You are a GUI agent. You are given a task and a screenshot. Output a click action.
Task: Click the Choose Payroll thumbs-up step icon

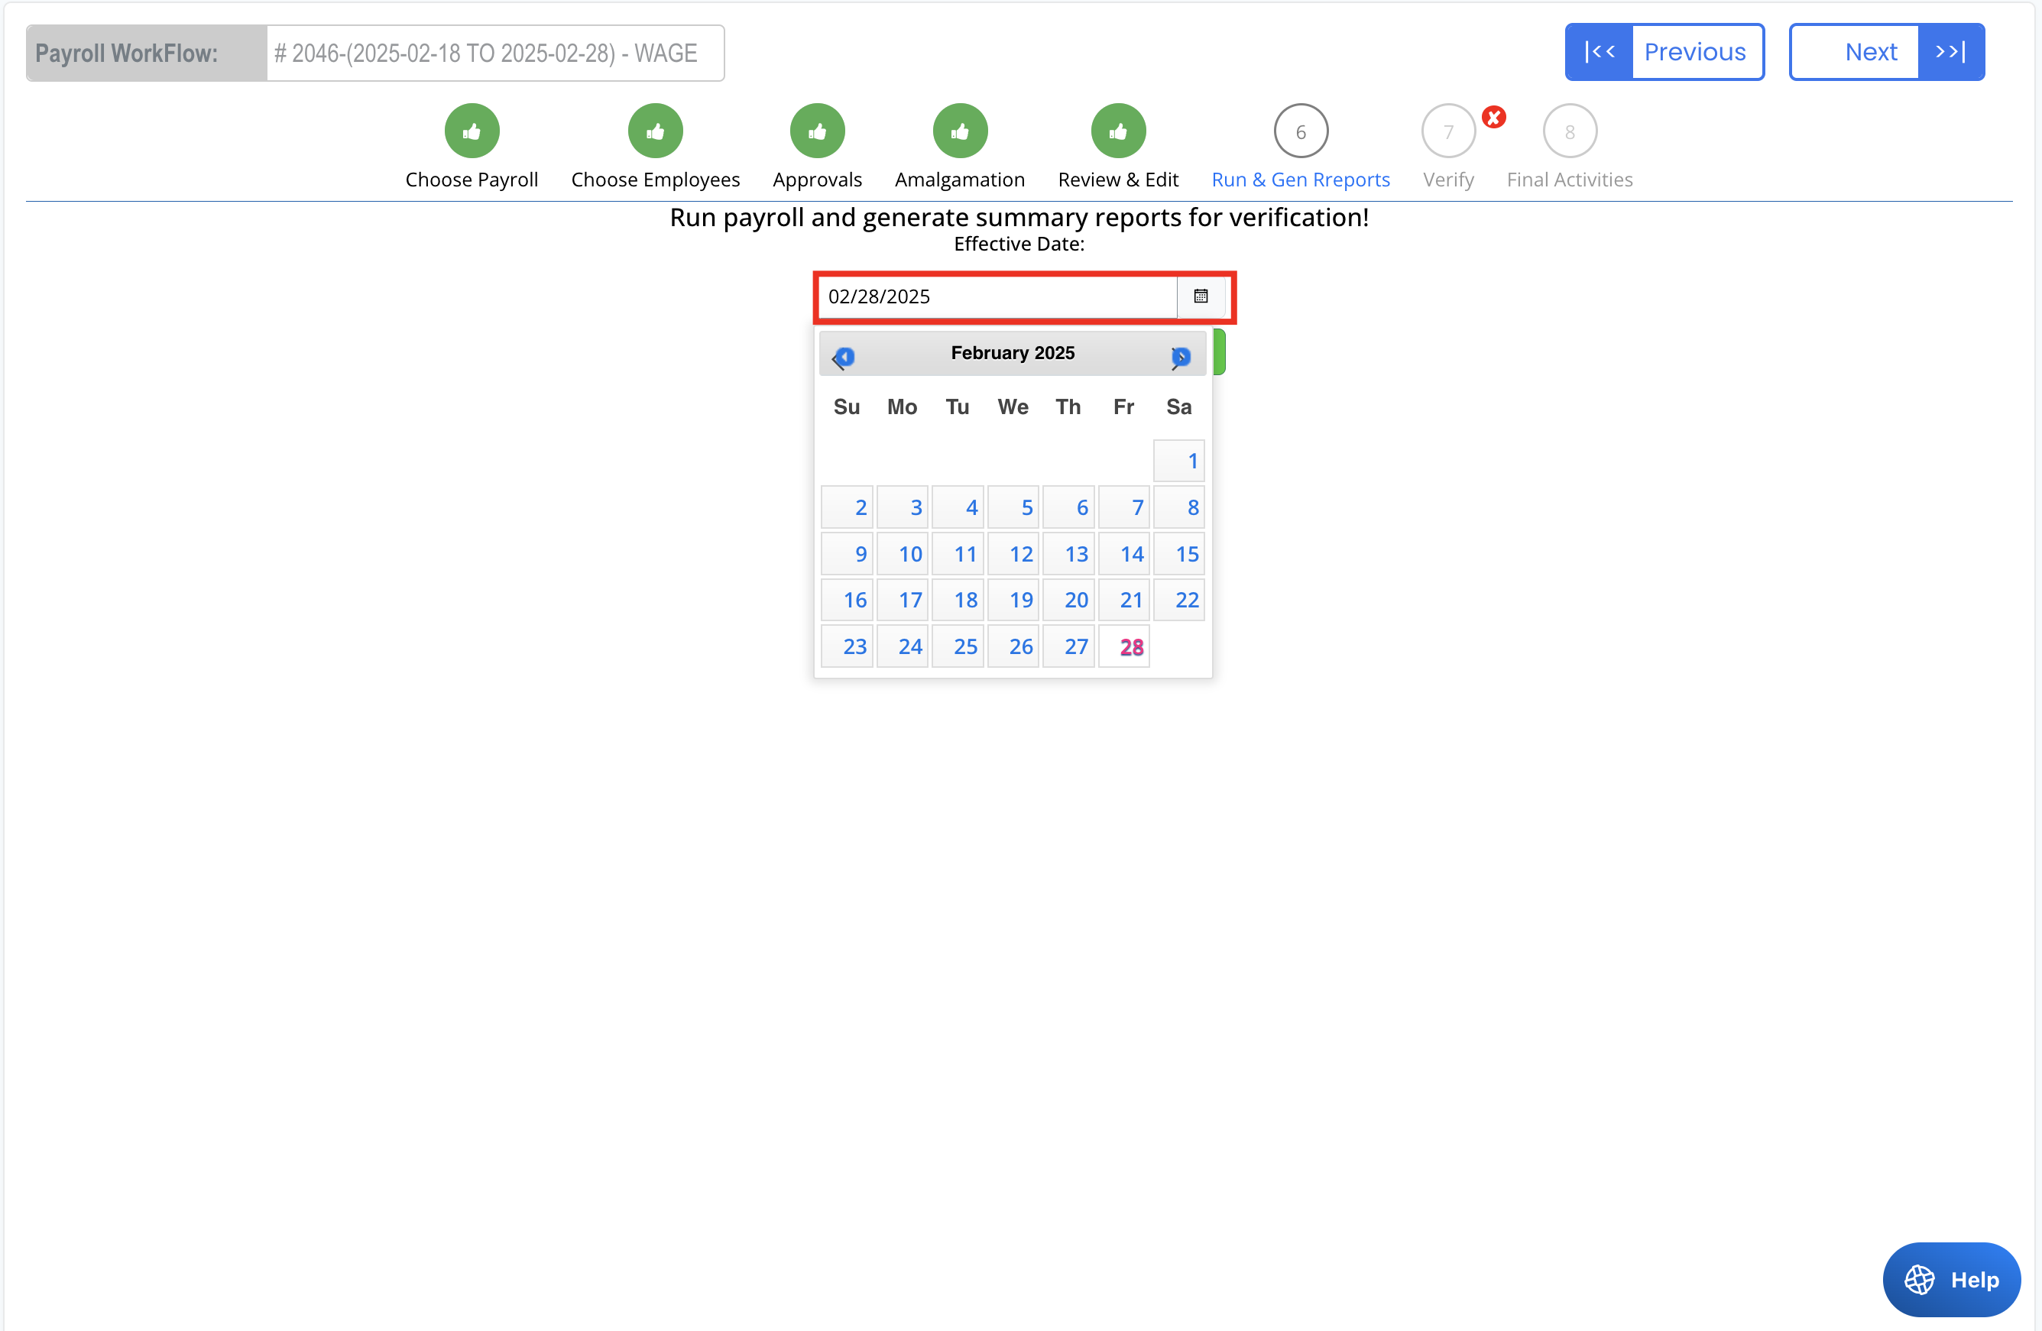[x=471, y=131]
